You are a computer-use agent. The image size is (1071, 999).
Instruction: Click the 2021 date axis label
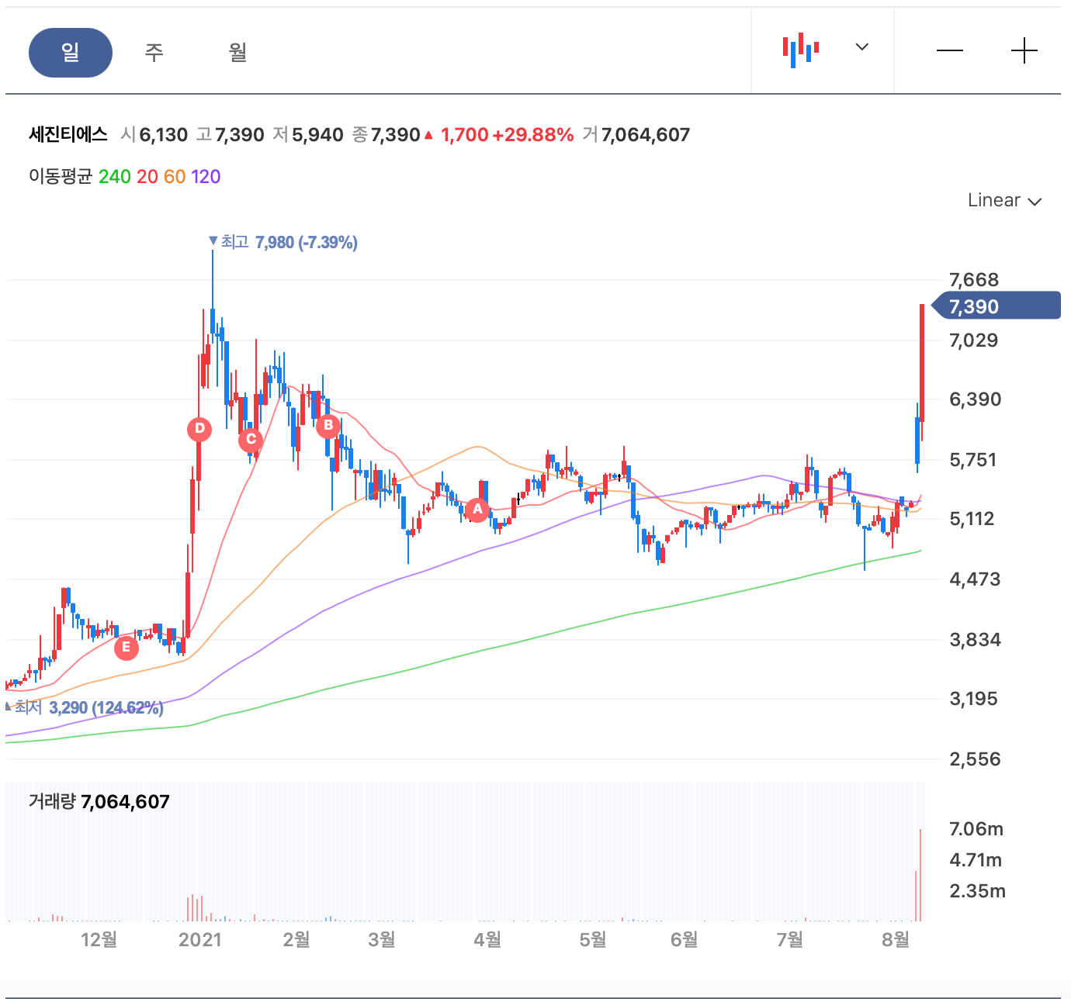click(200, 940)
